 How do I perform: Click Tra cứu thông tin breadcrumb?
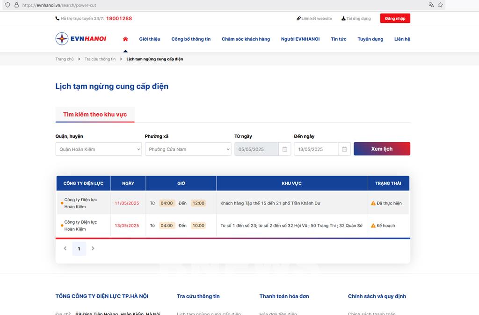click(100, 59)
